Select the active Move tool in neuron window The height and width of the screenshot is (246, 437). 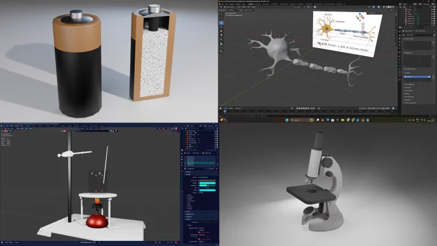pos(221,23)
